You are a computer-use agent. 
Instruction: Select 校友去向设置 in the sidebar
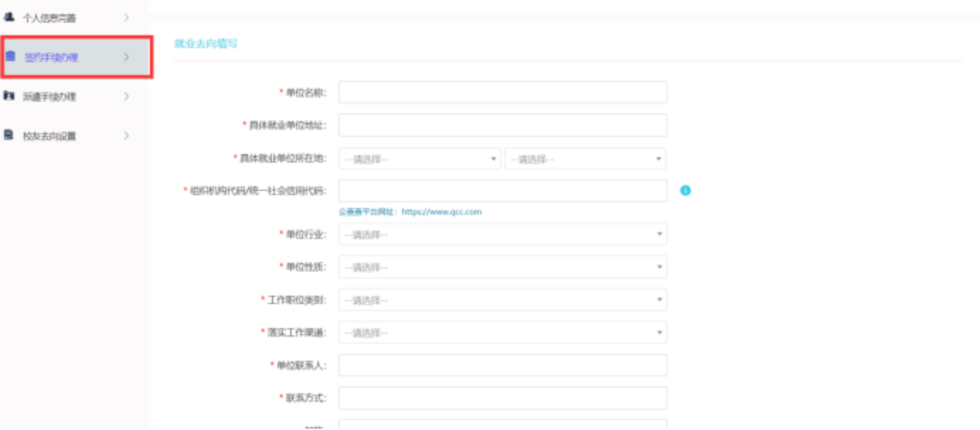pos(49,136)
